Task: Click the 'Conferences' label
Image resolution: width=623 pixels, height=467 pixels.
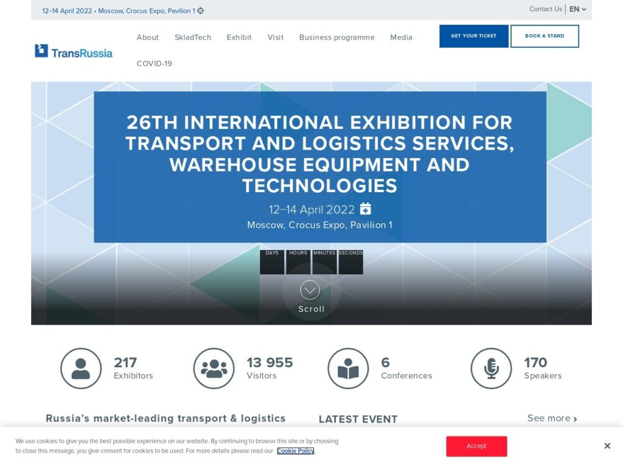Action: click(406, 376)
